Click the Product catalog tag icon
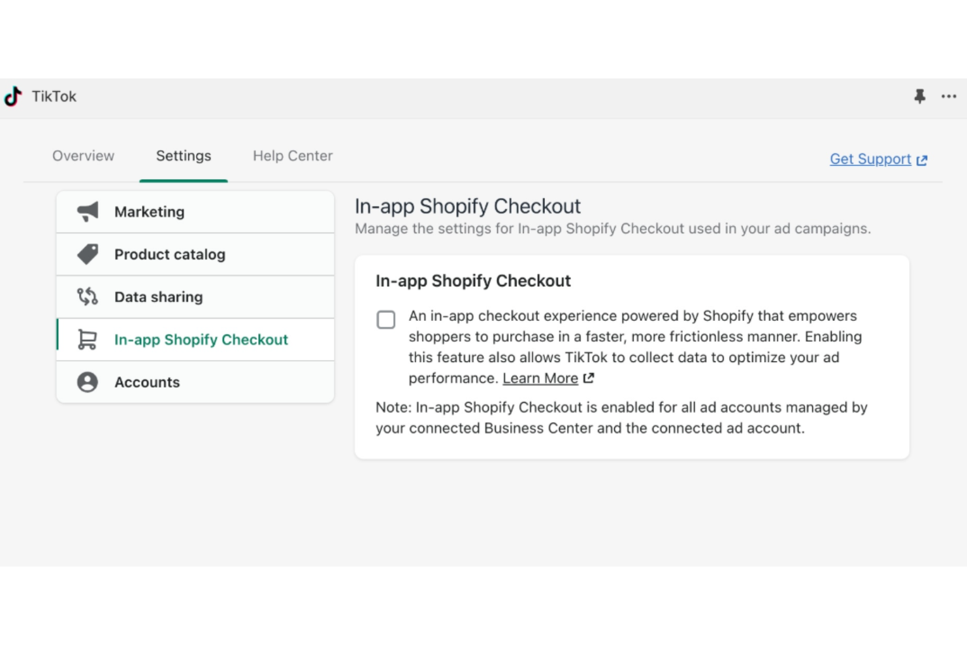The width and height of the screenshot is (967, 645). 88,254
